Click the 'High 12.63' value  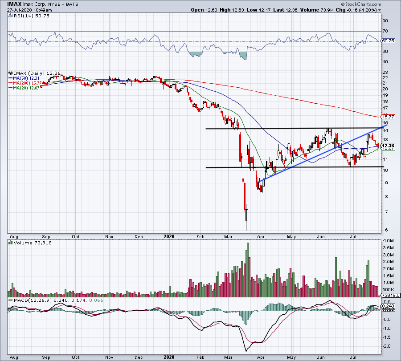[232, 10]
